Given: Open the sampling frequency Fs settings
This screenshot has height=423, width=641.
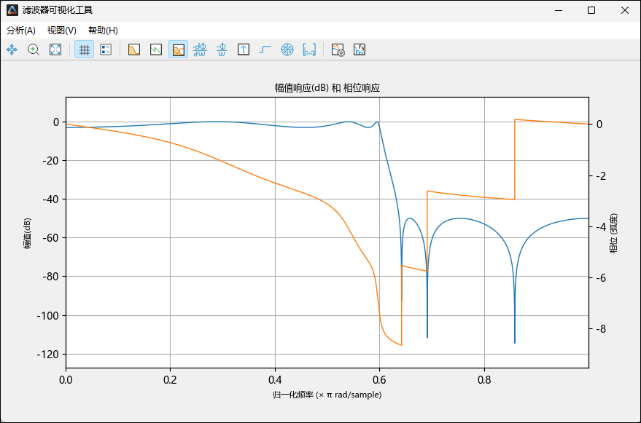Looking at the screenshot, I should coord(359,50).
